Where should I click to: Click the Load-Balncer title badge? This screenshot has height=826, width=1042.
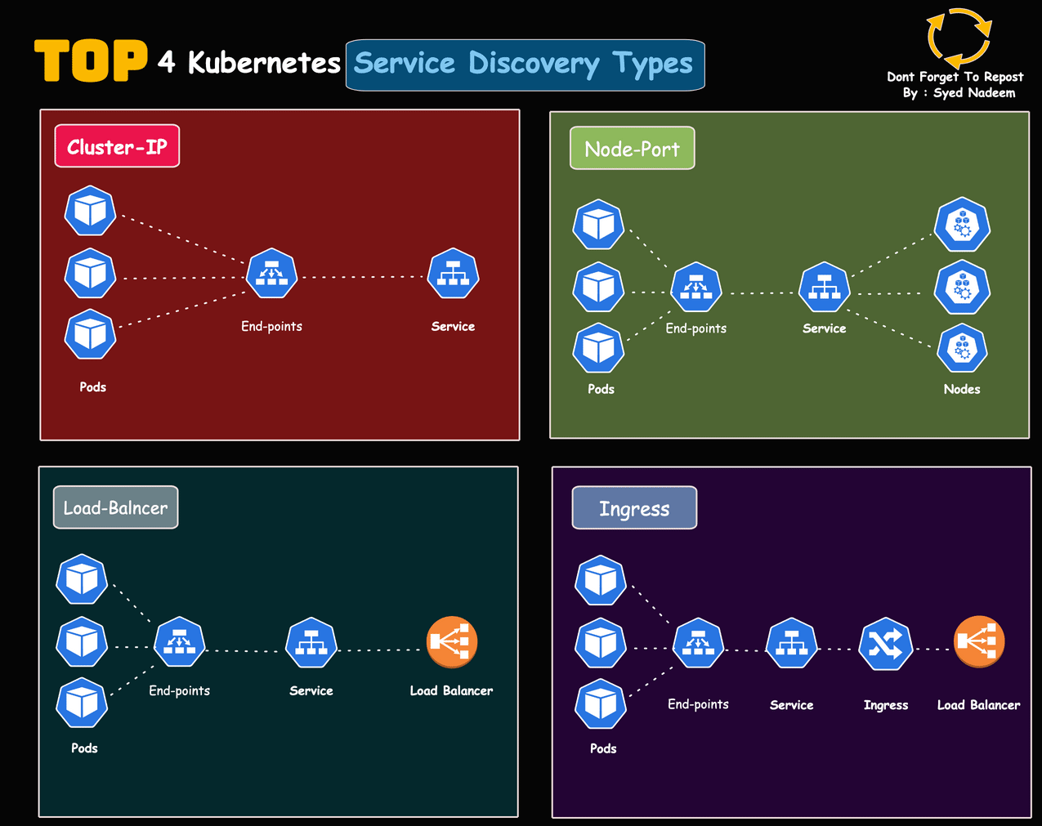point(115,507)
